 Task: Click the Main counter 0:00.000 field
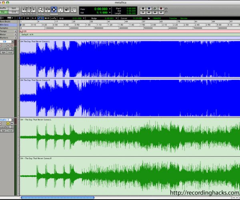101,9
